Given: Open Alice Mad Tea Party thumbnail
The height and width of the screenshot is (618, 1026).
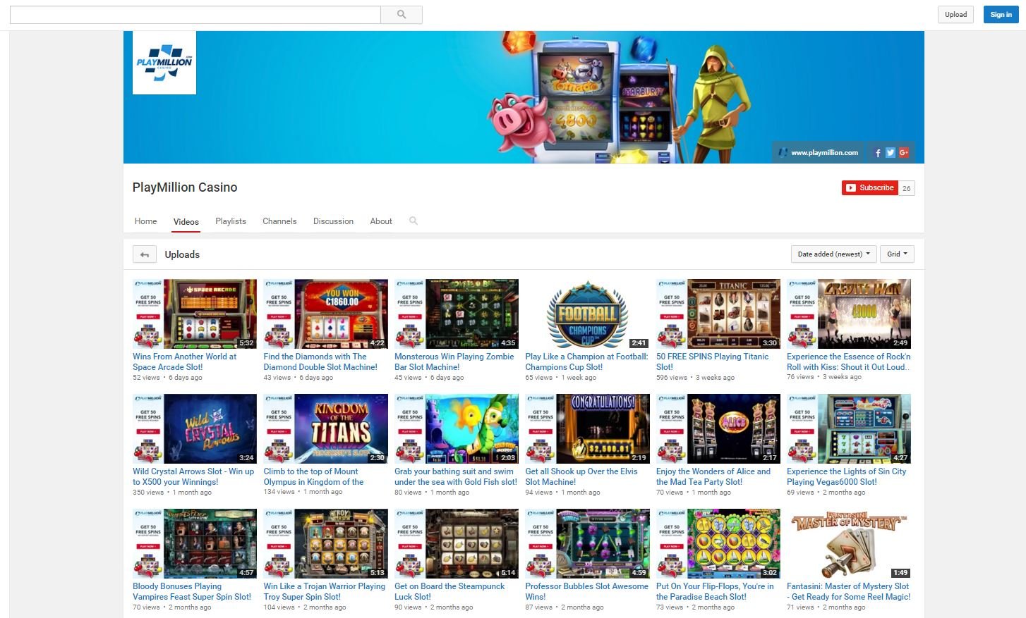Looking at the screenshot, I should 718,428.
